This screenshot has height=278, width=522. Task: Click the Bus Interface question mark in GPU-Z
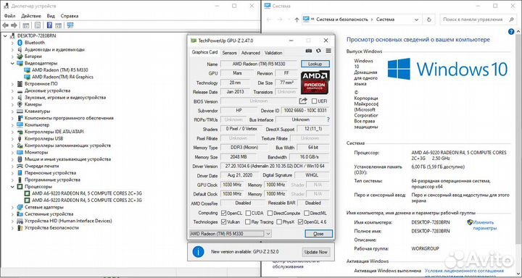[328, 119]
